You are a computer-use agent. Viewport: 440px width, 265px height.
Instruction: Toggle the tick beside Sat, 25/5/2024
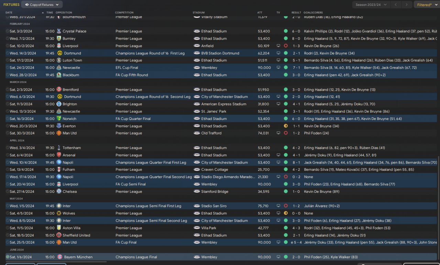pos(8,242)
